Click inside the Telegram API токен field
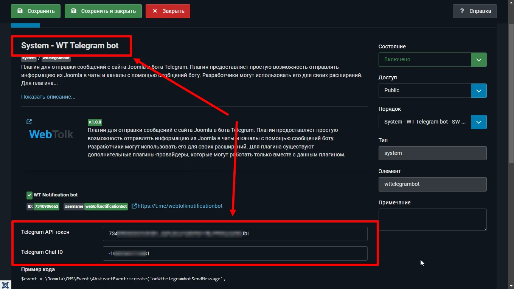 click(x=234, y=233)
